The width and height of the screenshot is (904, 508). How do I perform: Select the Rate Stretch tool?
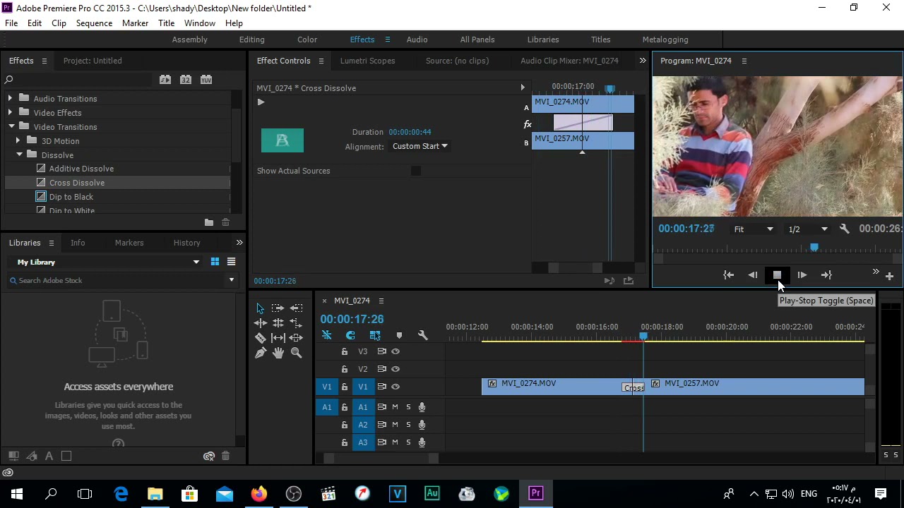[297, 323]
